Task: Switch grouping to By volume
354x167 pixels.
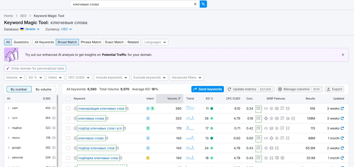Action: (44, 89)
